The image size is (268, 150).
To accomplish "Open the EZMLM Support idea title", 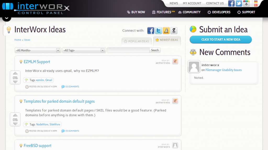I will (37, 62).
